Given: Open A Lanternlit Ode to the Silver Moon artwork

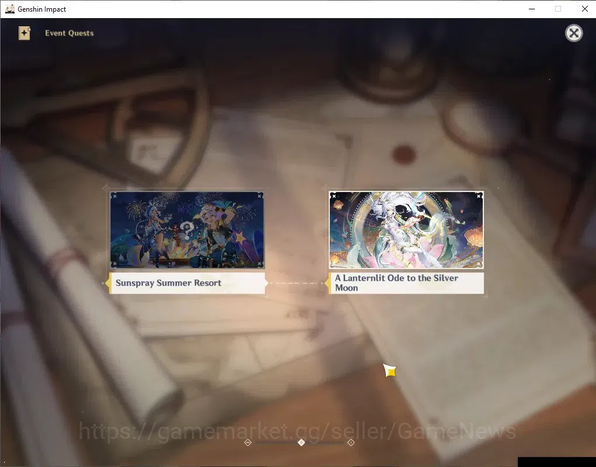Looking at the screenshot, I should [x=406, y=230].
